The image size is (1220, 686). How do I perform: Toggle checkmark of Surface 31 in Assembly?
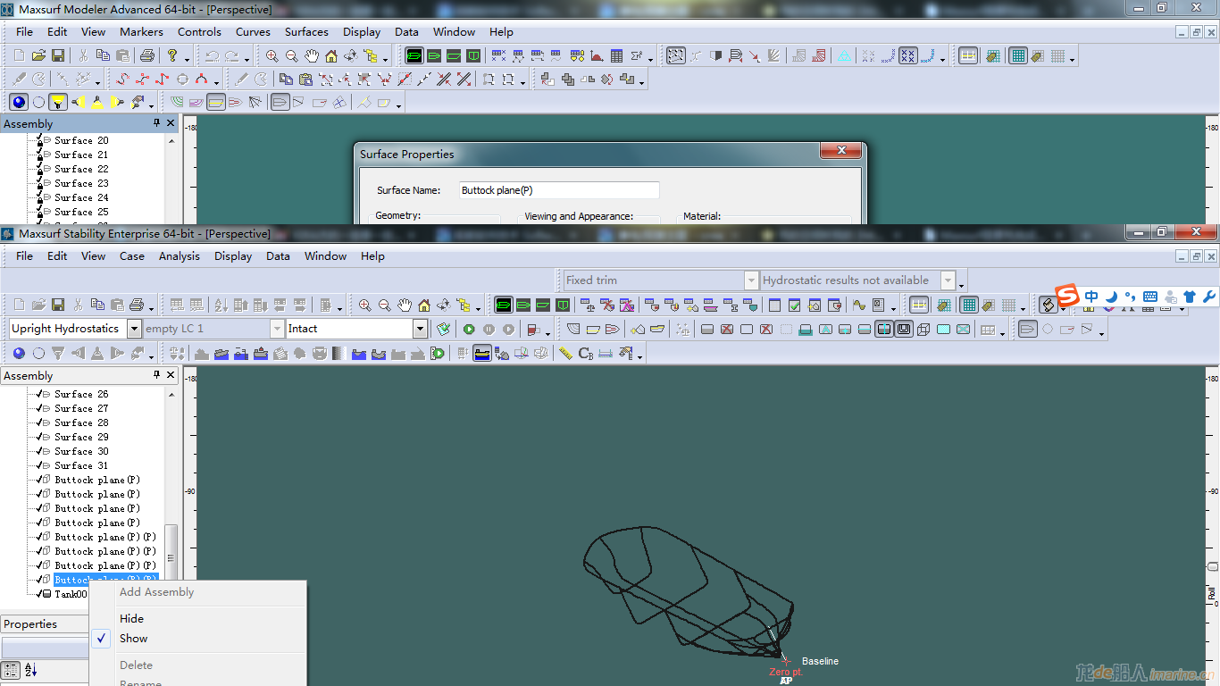click(x=40, y=465)
